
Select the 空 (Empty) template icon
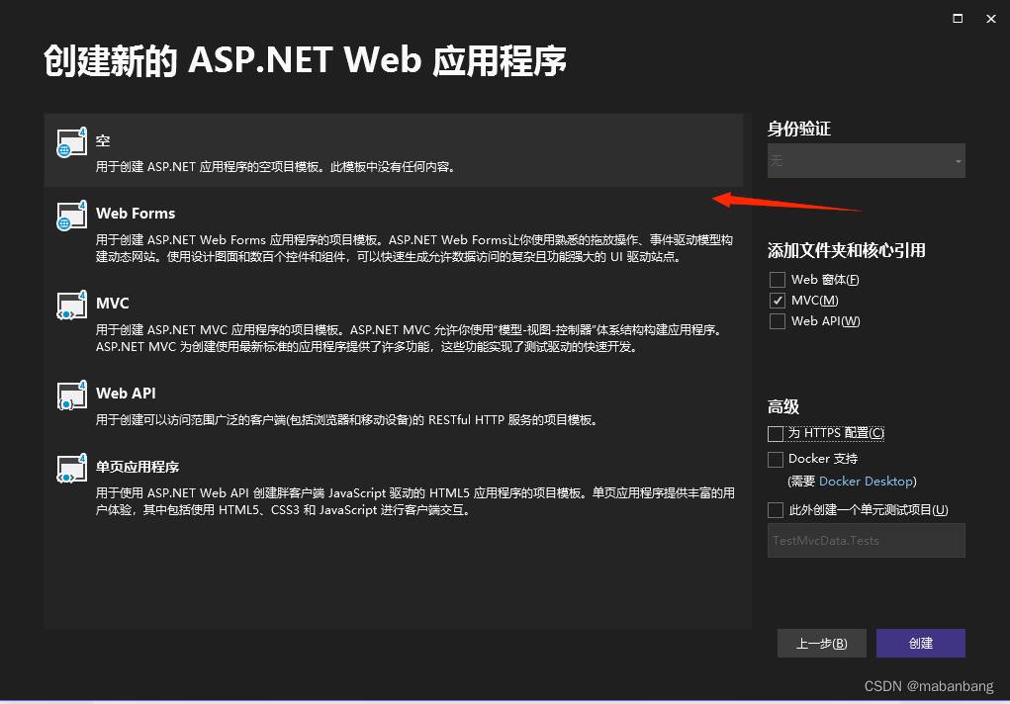pyautogui.click(x=71, y=142)
